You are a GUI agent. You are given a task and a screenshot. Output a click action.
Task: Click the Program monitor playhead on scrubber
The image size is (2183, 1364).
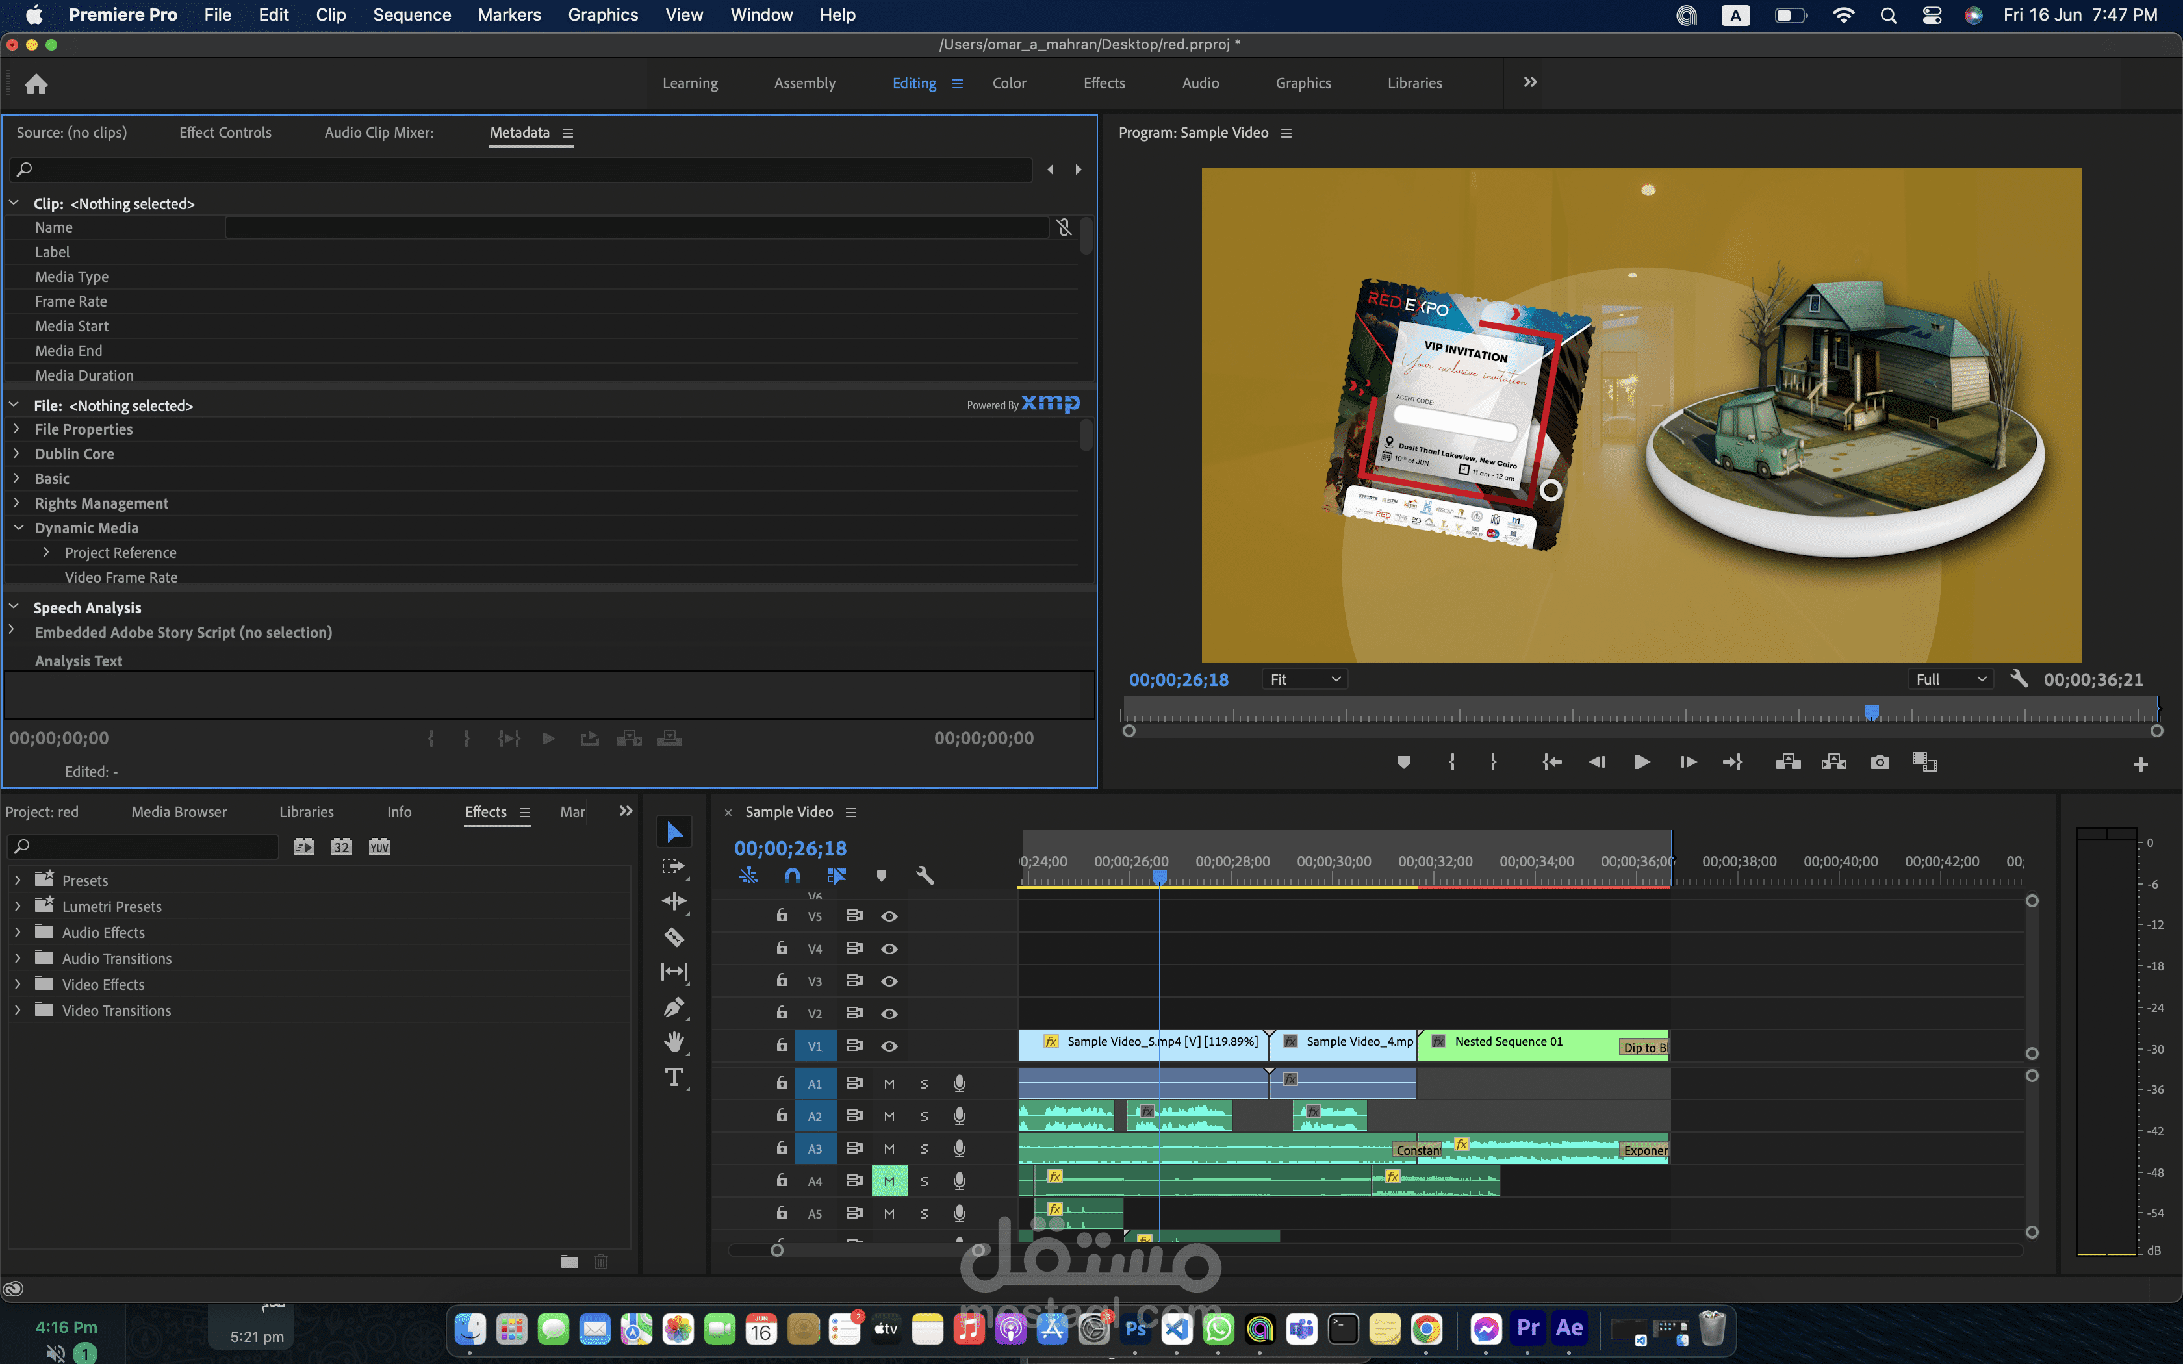click(1872, 712)
